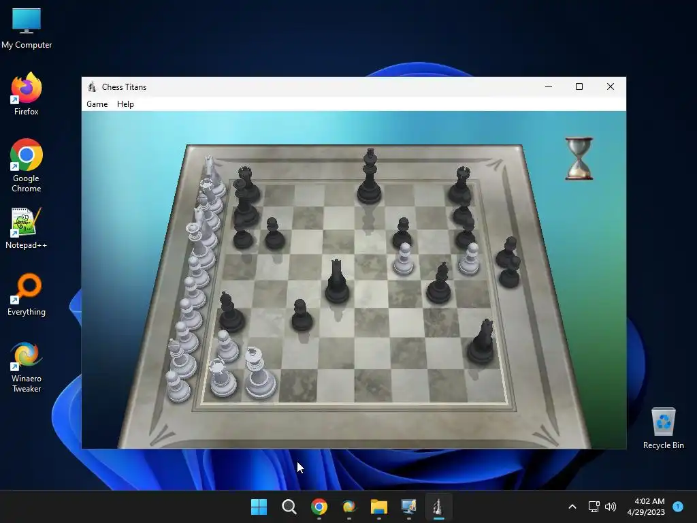
Task: Select the black rook in the board center
Action: (x=337, y=281)
